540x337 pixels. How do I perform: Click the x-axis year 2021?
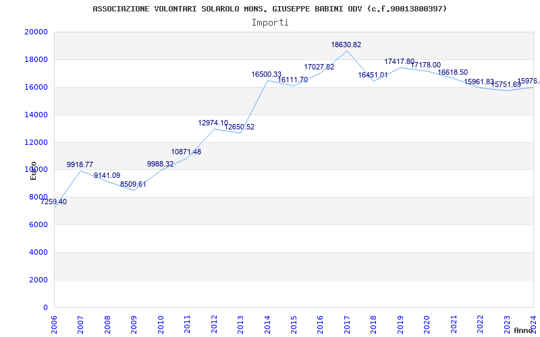[454, 324]
